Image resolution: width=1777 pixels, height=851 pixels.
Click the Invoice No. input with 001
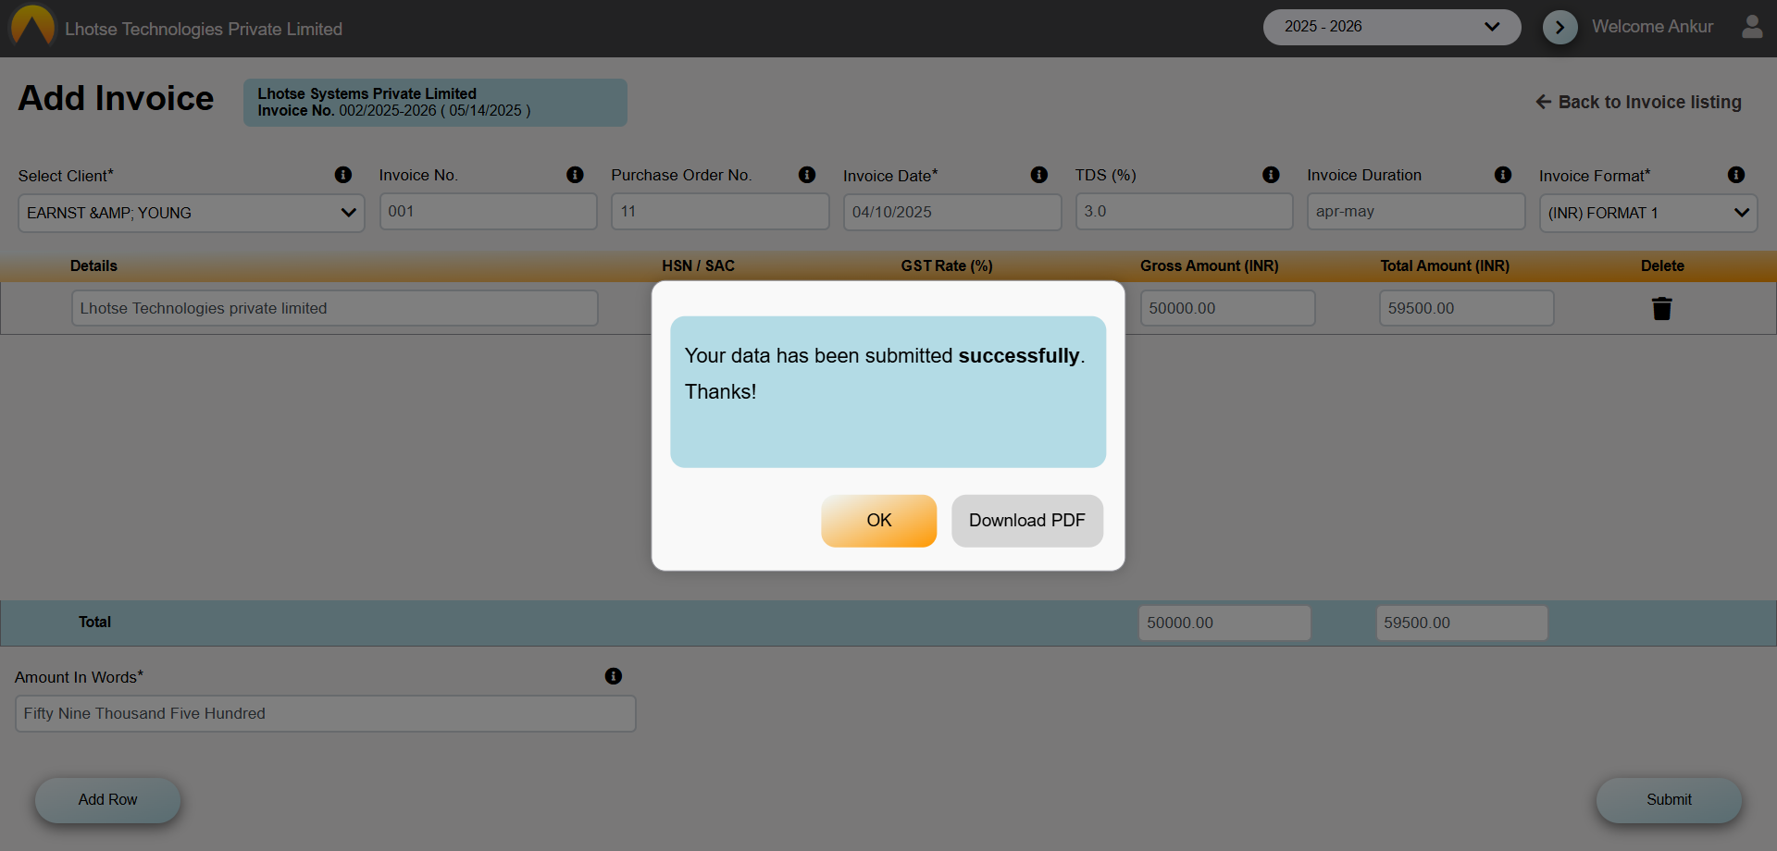click(488, 212)
